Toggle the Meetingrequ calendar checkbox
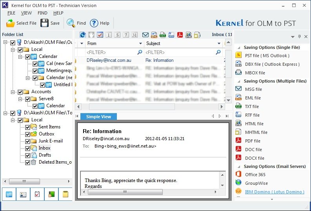This screenshot has width=311, height=211. coord(35,71)
